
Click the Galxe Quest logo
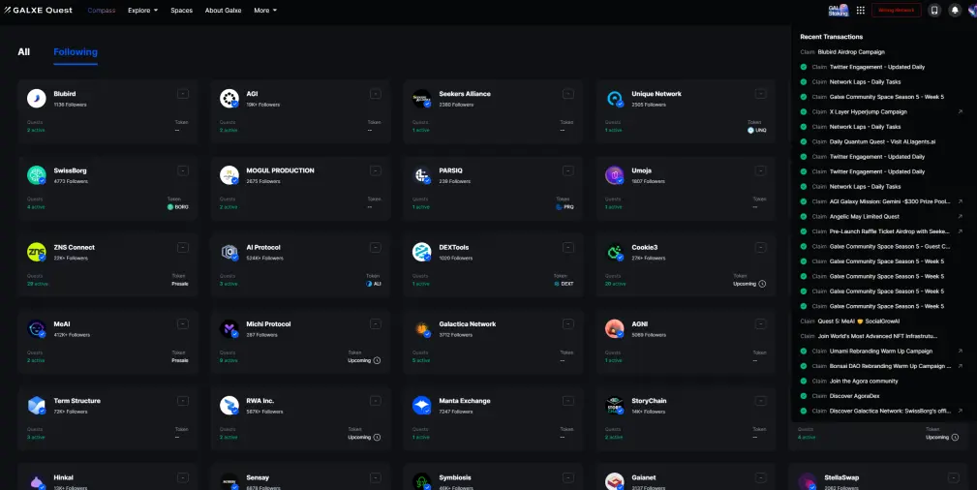38,10
